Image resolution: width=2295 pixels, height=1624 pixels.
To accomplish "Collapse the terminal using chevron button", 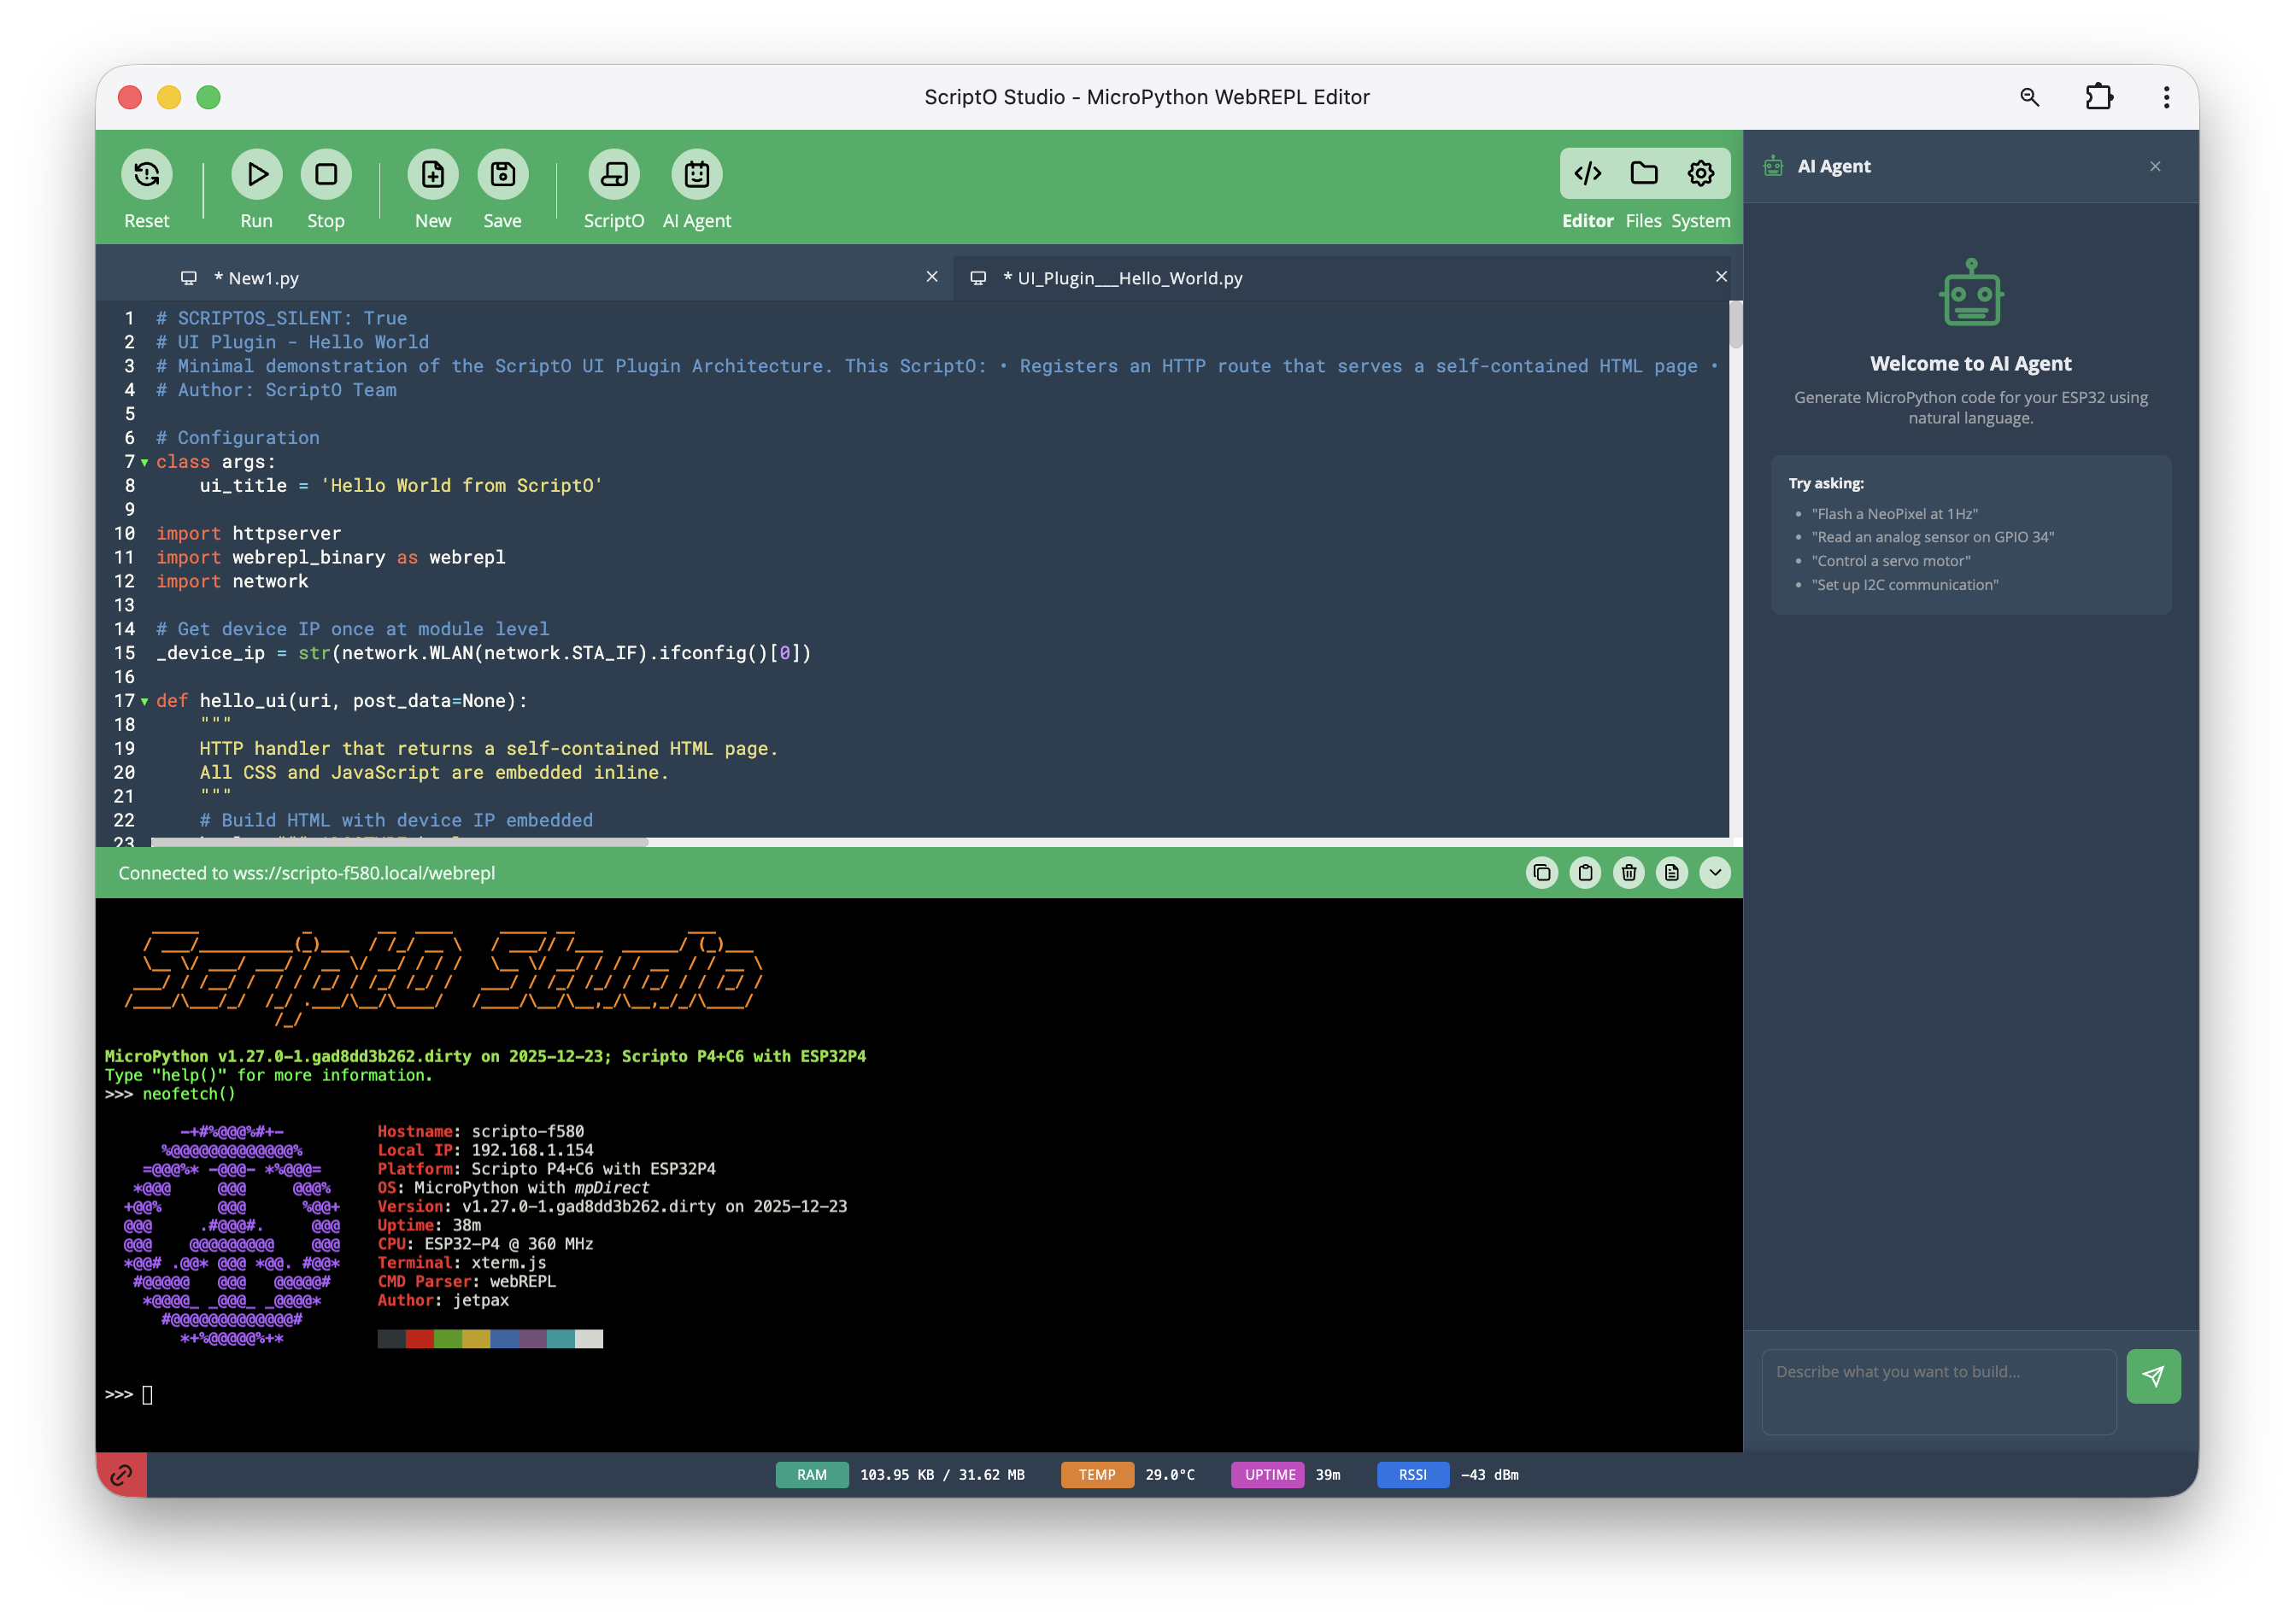I will (x=1715, y=873).
